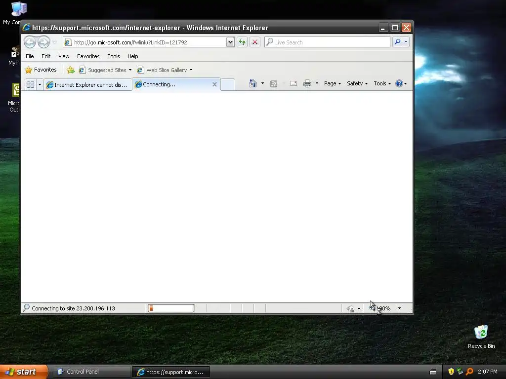The image size is (506, 379).
Task: Click the magnifier Search button
Action: coord(398,42)
